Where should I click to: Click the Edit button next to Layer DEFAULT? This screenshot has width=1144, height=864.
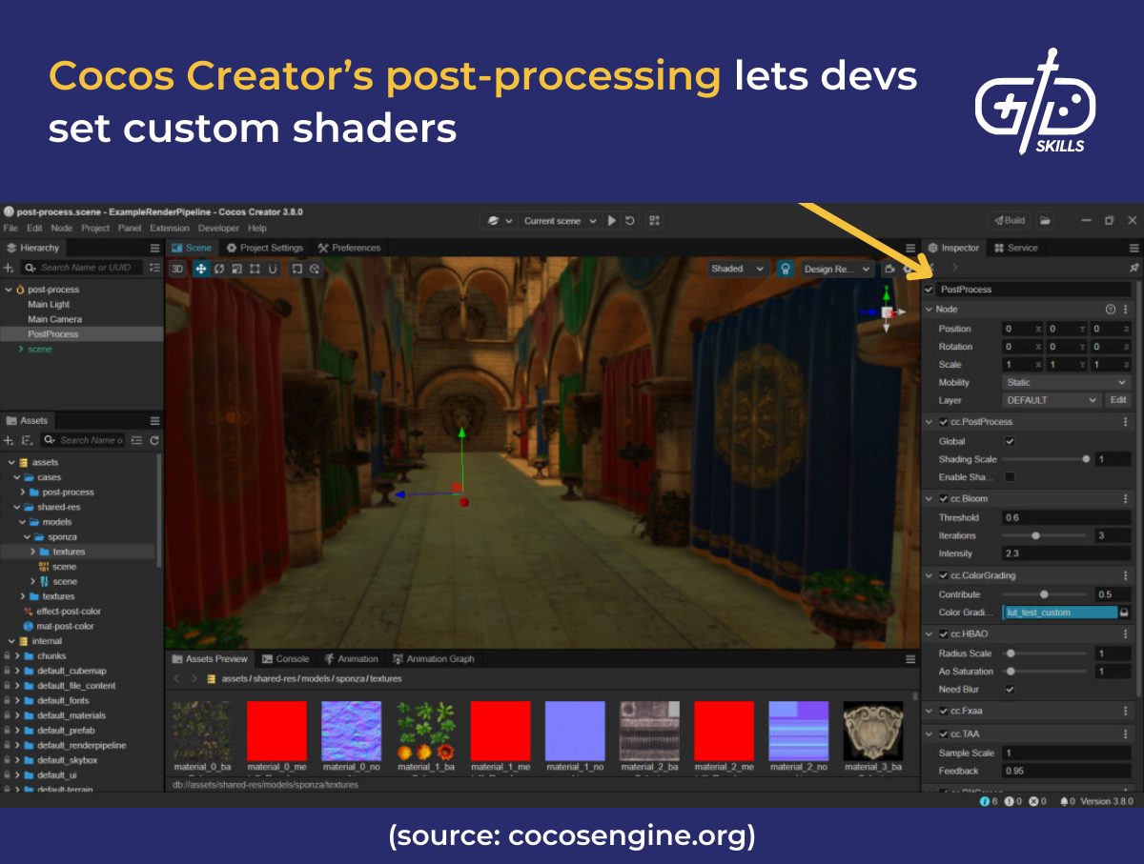click(x=1118, y=400)
